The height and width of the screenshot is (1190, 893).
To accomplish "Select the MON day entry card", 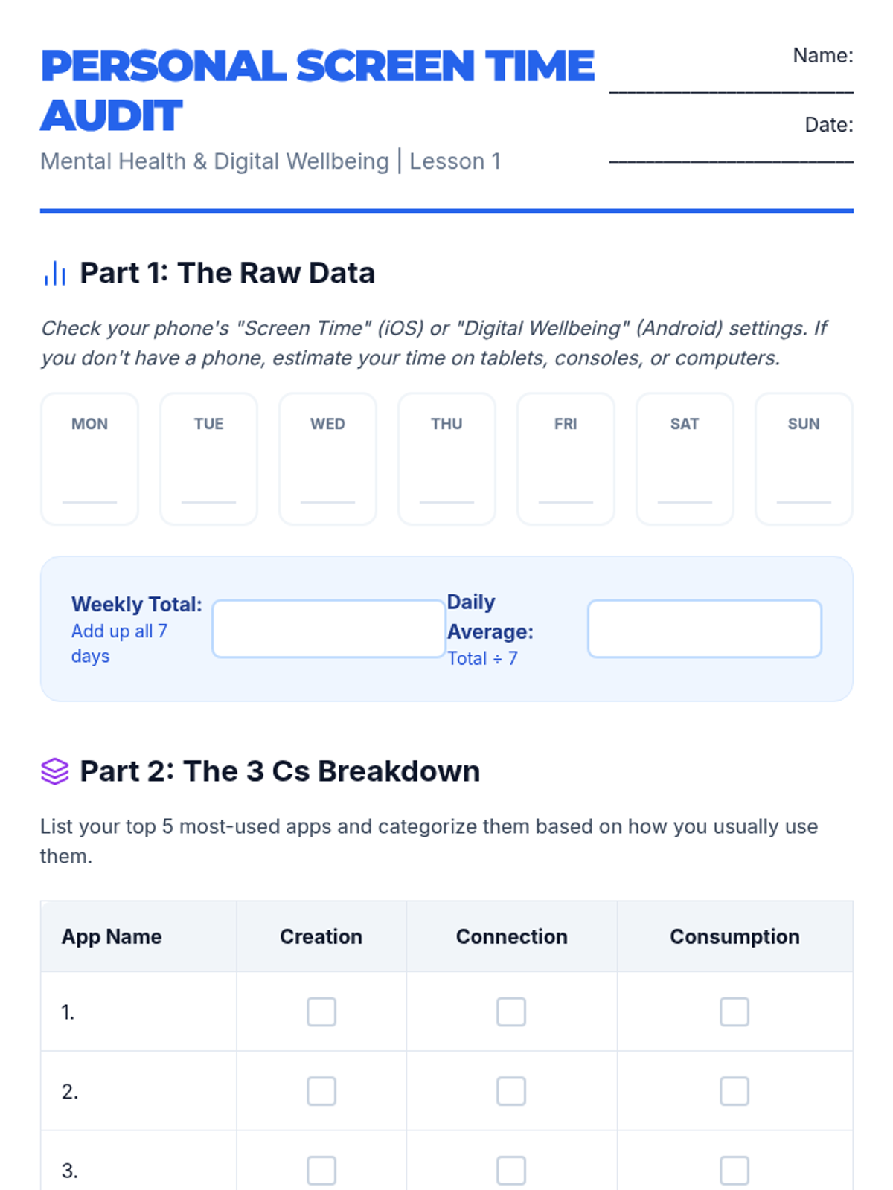I will pos(89,460).
